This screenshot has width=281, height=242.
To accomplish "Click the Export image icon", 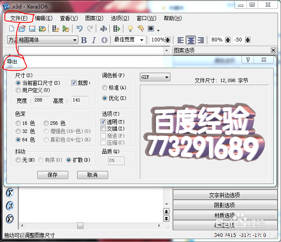I will point(42,29).
